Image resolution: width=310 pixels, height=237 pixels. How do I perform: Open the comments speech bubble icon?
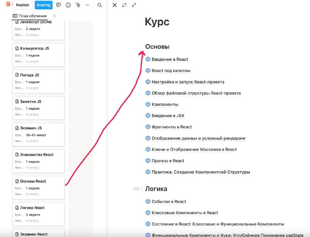pyautogui.click(x=59, y=5)
